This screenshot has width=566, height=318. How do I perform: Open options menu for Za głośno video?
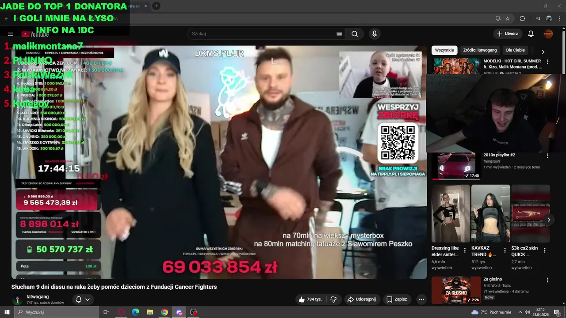point(547,280)
